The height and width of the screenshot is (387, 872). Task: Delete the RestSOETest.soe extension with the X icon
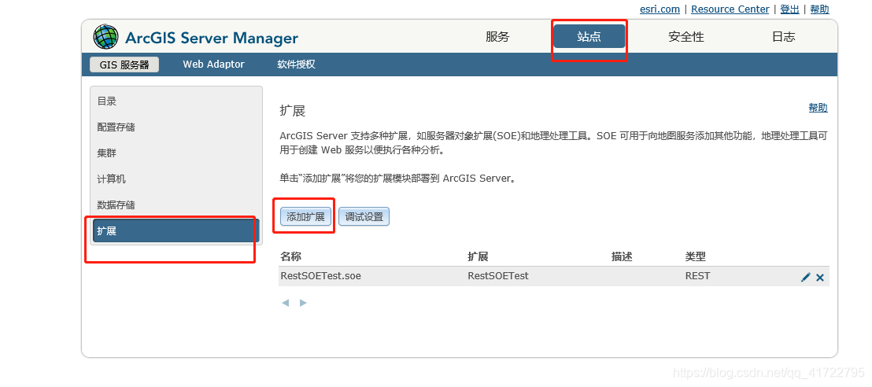point(820,277)
